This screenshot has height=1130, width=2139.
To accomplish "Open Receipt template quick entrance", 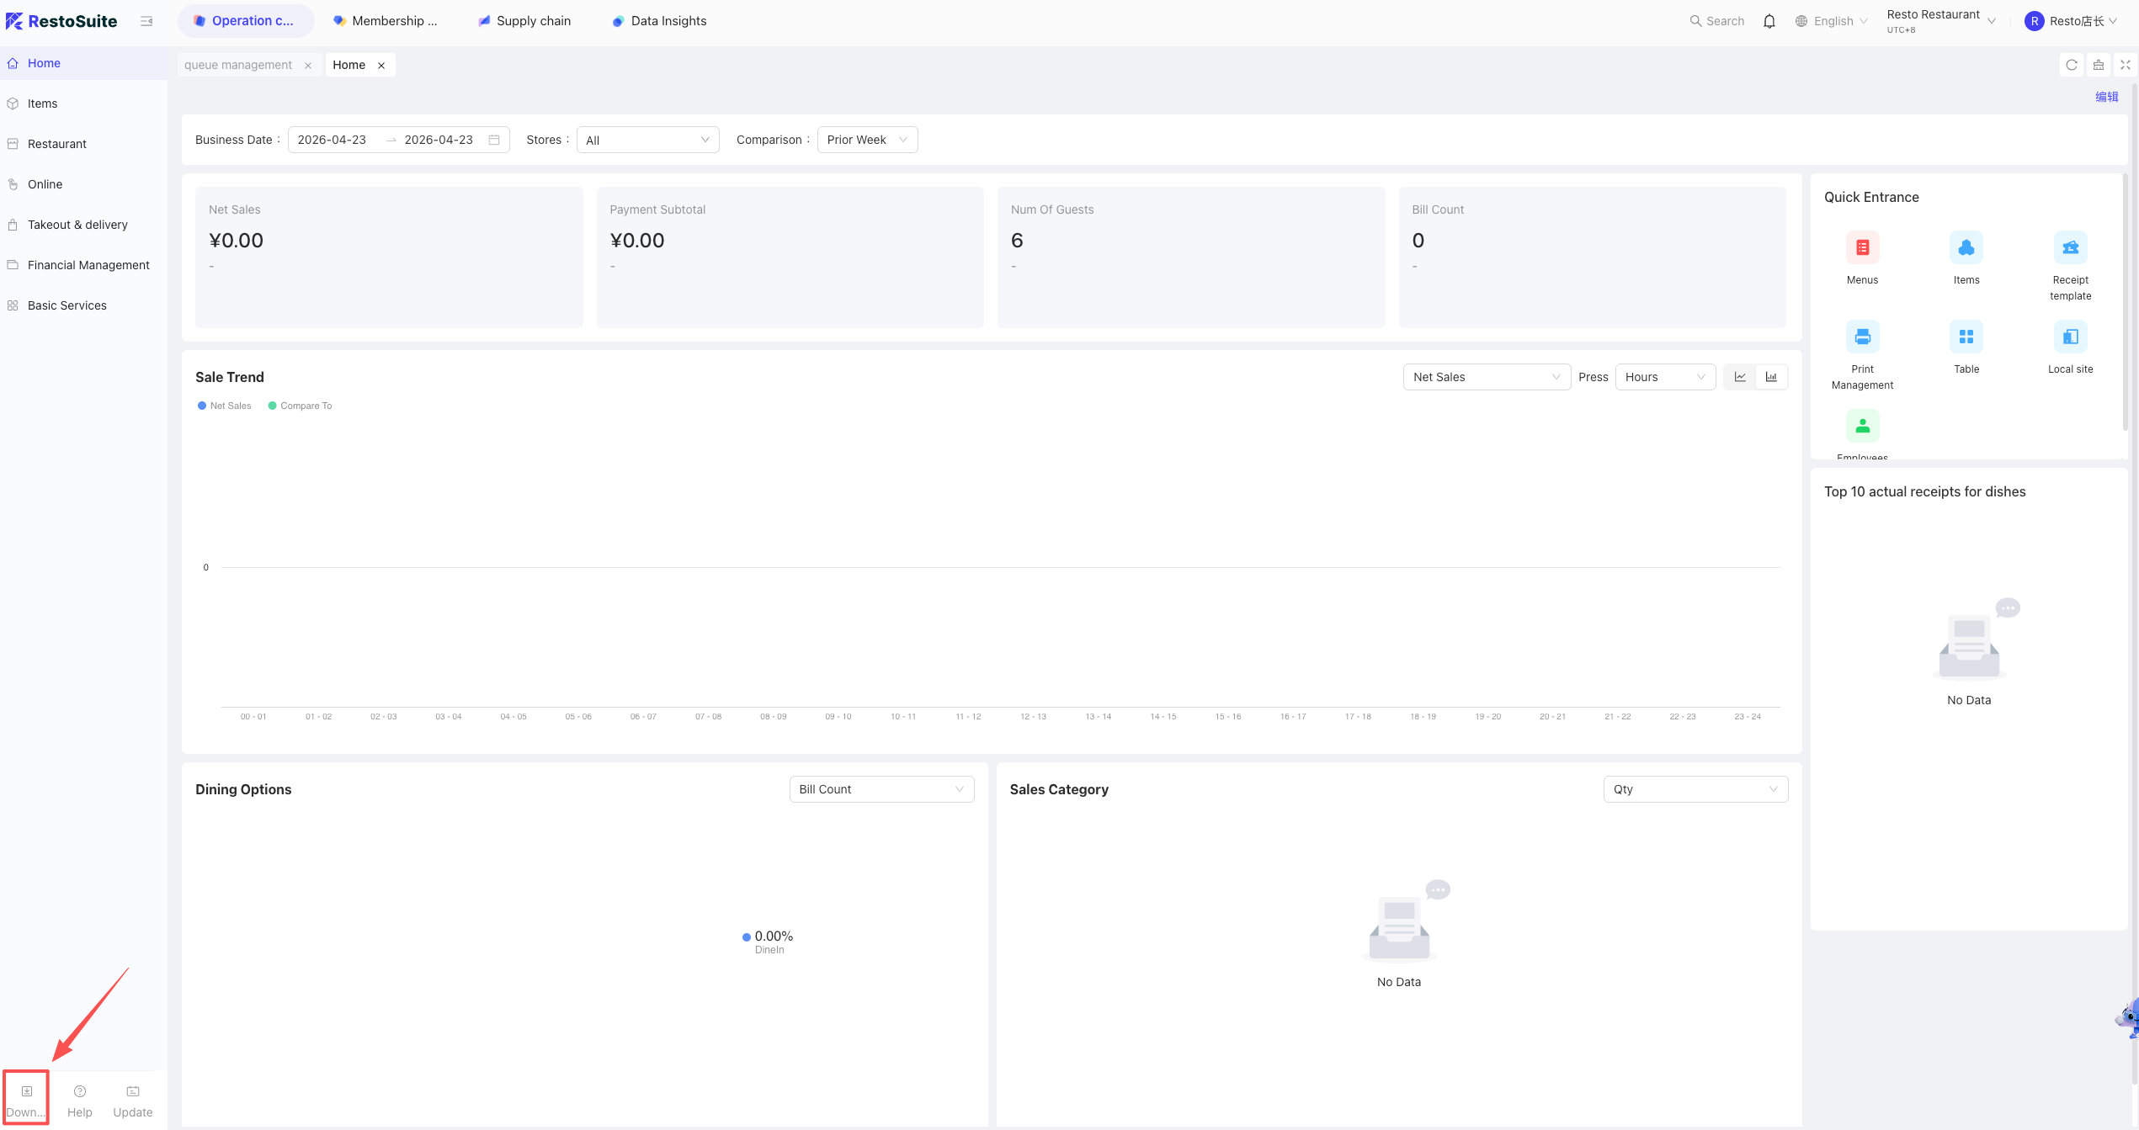I will [x=2070, y=247].
